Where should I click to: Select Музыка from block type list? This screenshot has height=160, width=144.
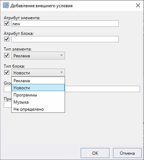coord(38,102)
